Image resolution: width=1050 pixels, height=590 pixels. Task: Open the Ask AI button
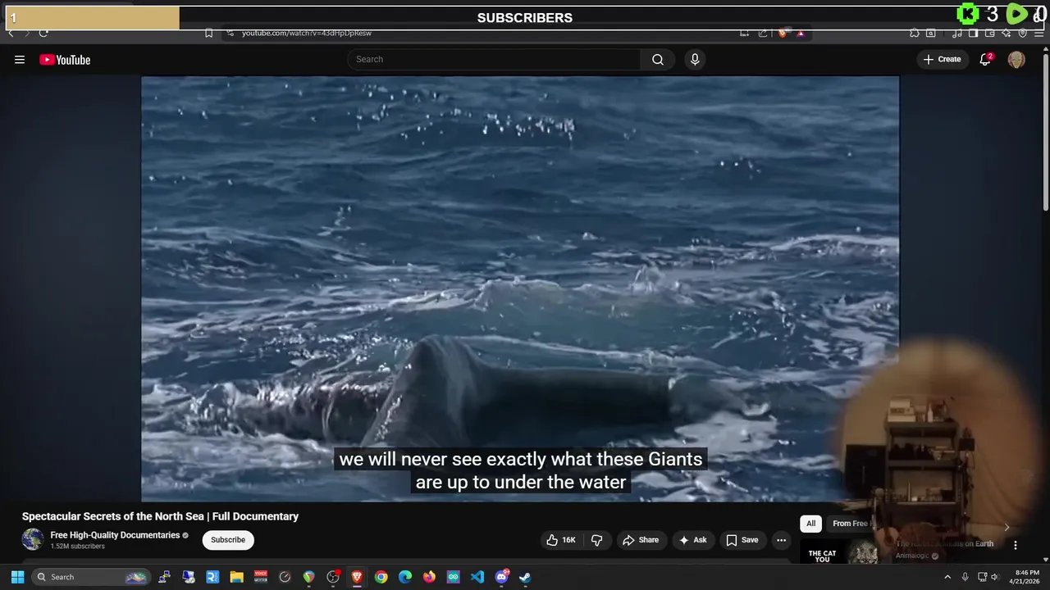[693, 540]
